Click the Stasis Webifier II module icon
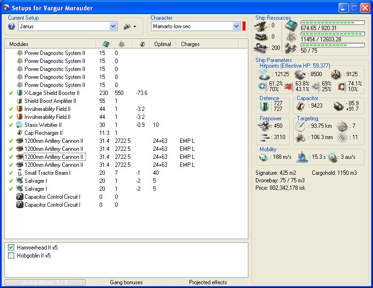Screen dimensions: 373x288 point(20,125)
